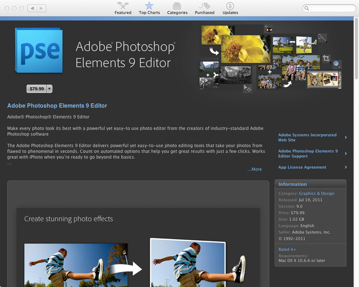Open the Purchased tag icon
The image size is (359, 287).
(x=205, y=6)
